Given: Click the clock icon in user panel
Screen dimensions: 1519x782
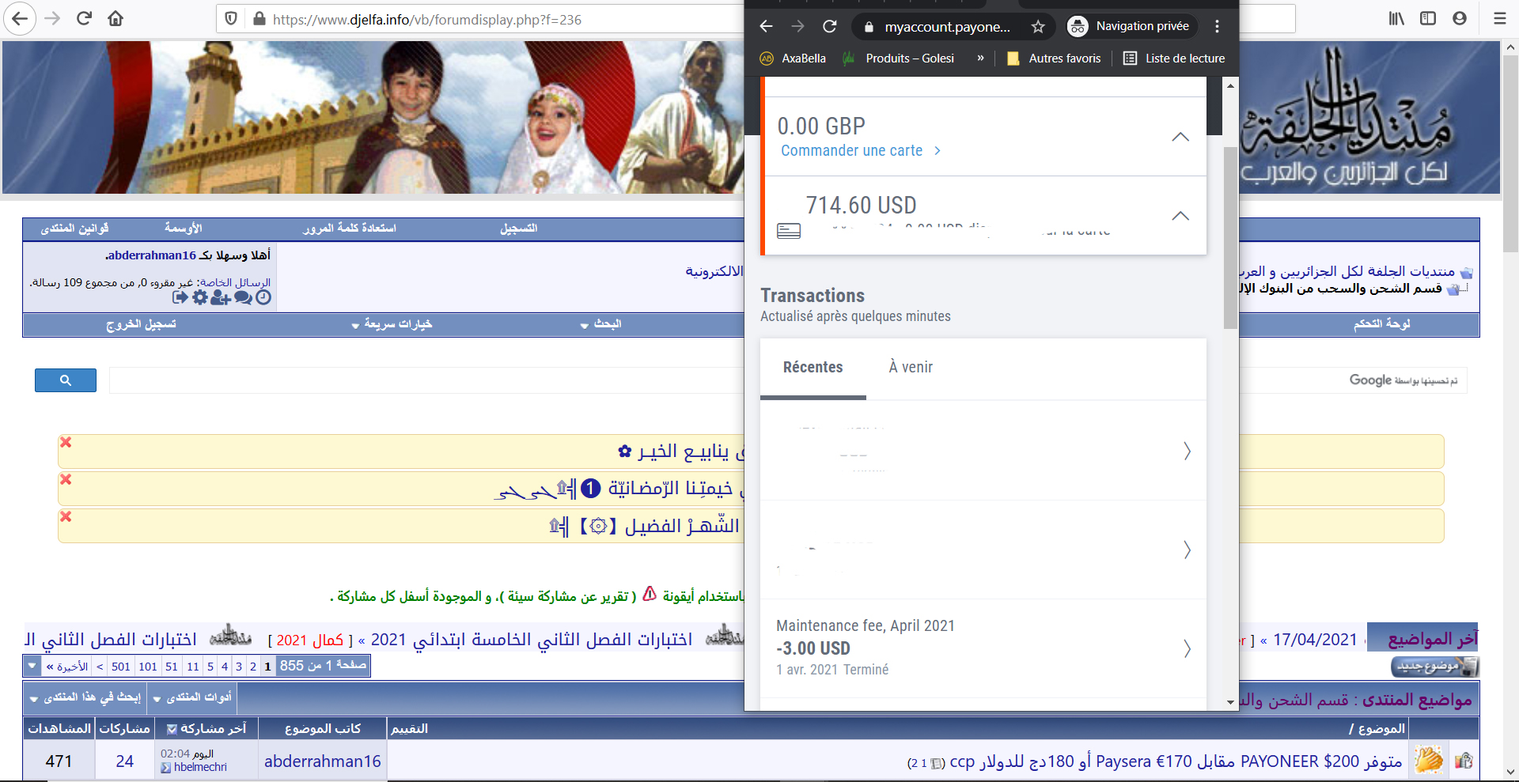Looking at the screenshot, I should pos(263,297).
